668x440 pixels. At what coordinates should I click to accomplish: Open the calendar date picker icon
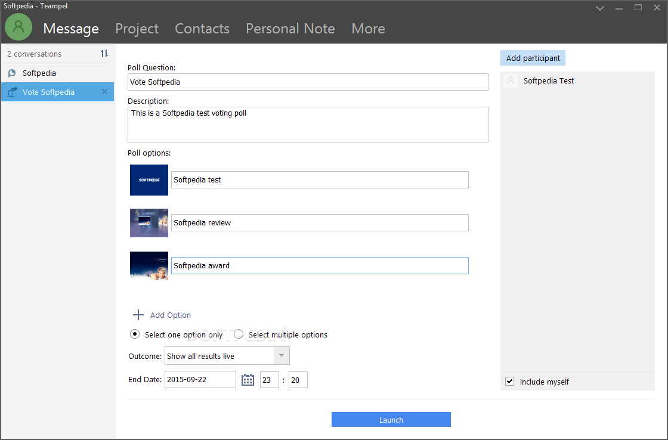(248, 380)
